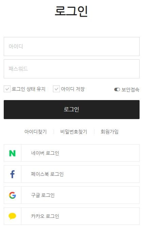Screen dimensions: 145x229
Task: Click the green Naver N icon
Action: (12, 153)
